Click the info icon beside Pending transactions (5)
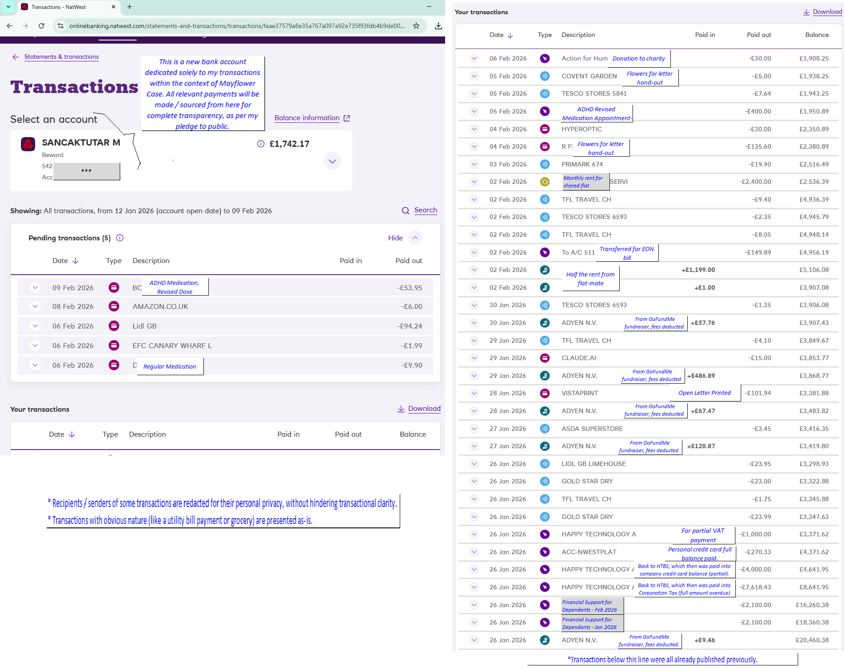 [x=120, y=238]
